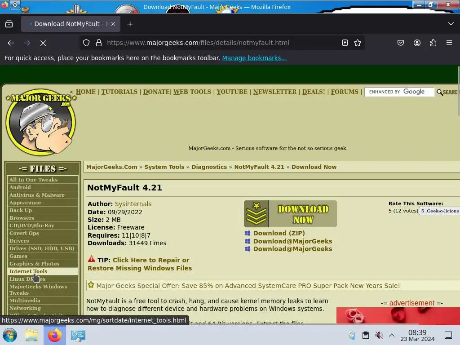
Task: Click Windows icon beside Download (ZIP)
Action: [x=248, y=233]
